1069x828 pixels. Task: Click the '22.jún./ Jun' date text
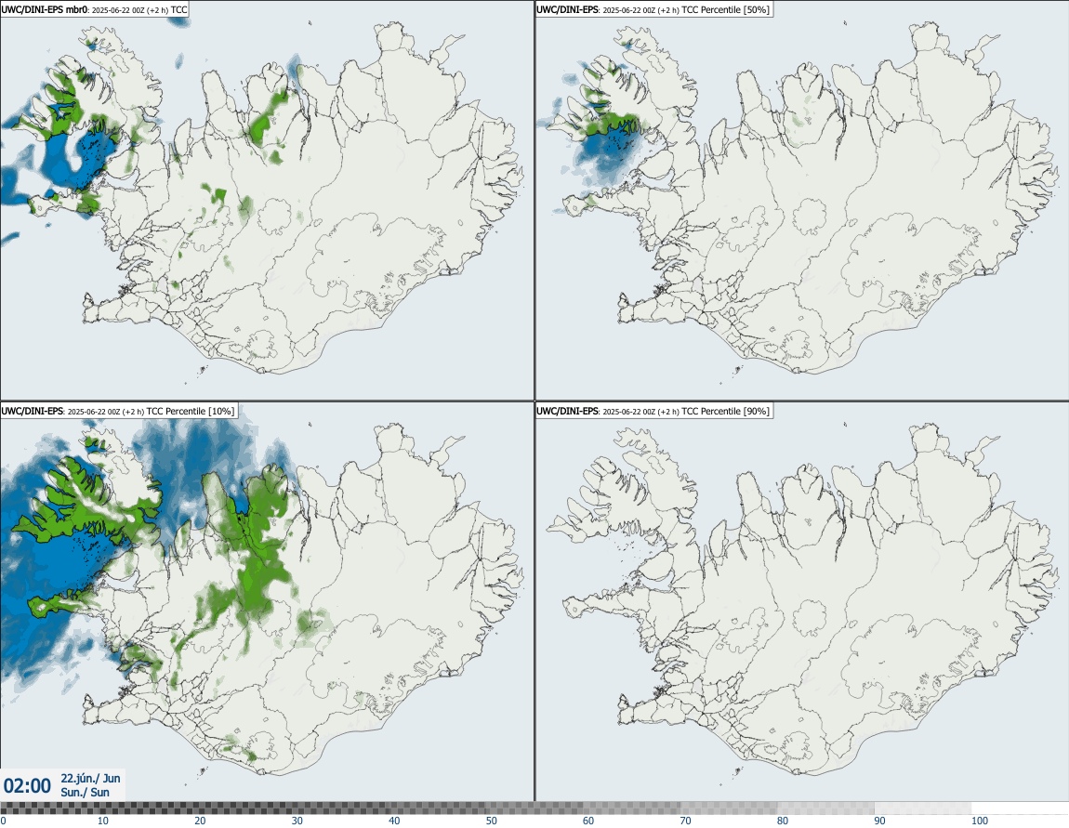pyautogui.click(x=91, y=778)
